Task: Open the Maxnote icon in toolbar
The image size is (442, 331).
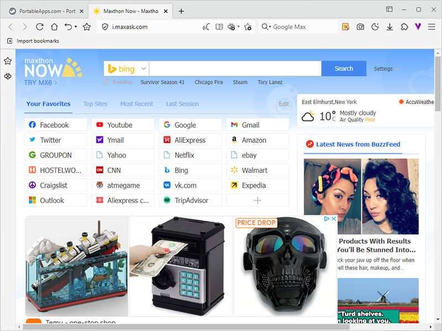Action: coord(346,26)
